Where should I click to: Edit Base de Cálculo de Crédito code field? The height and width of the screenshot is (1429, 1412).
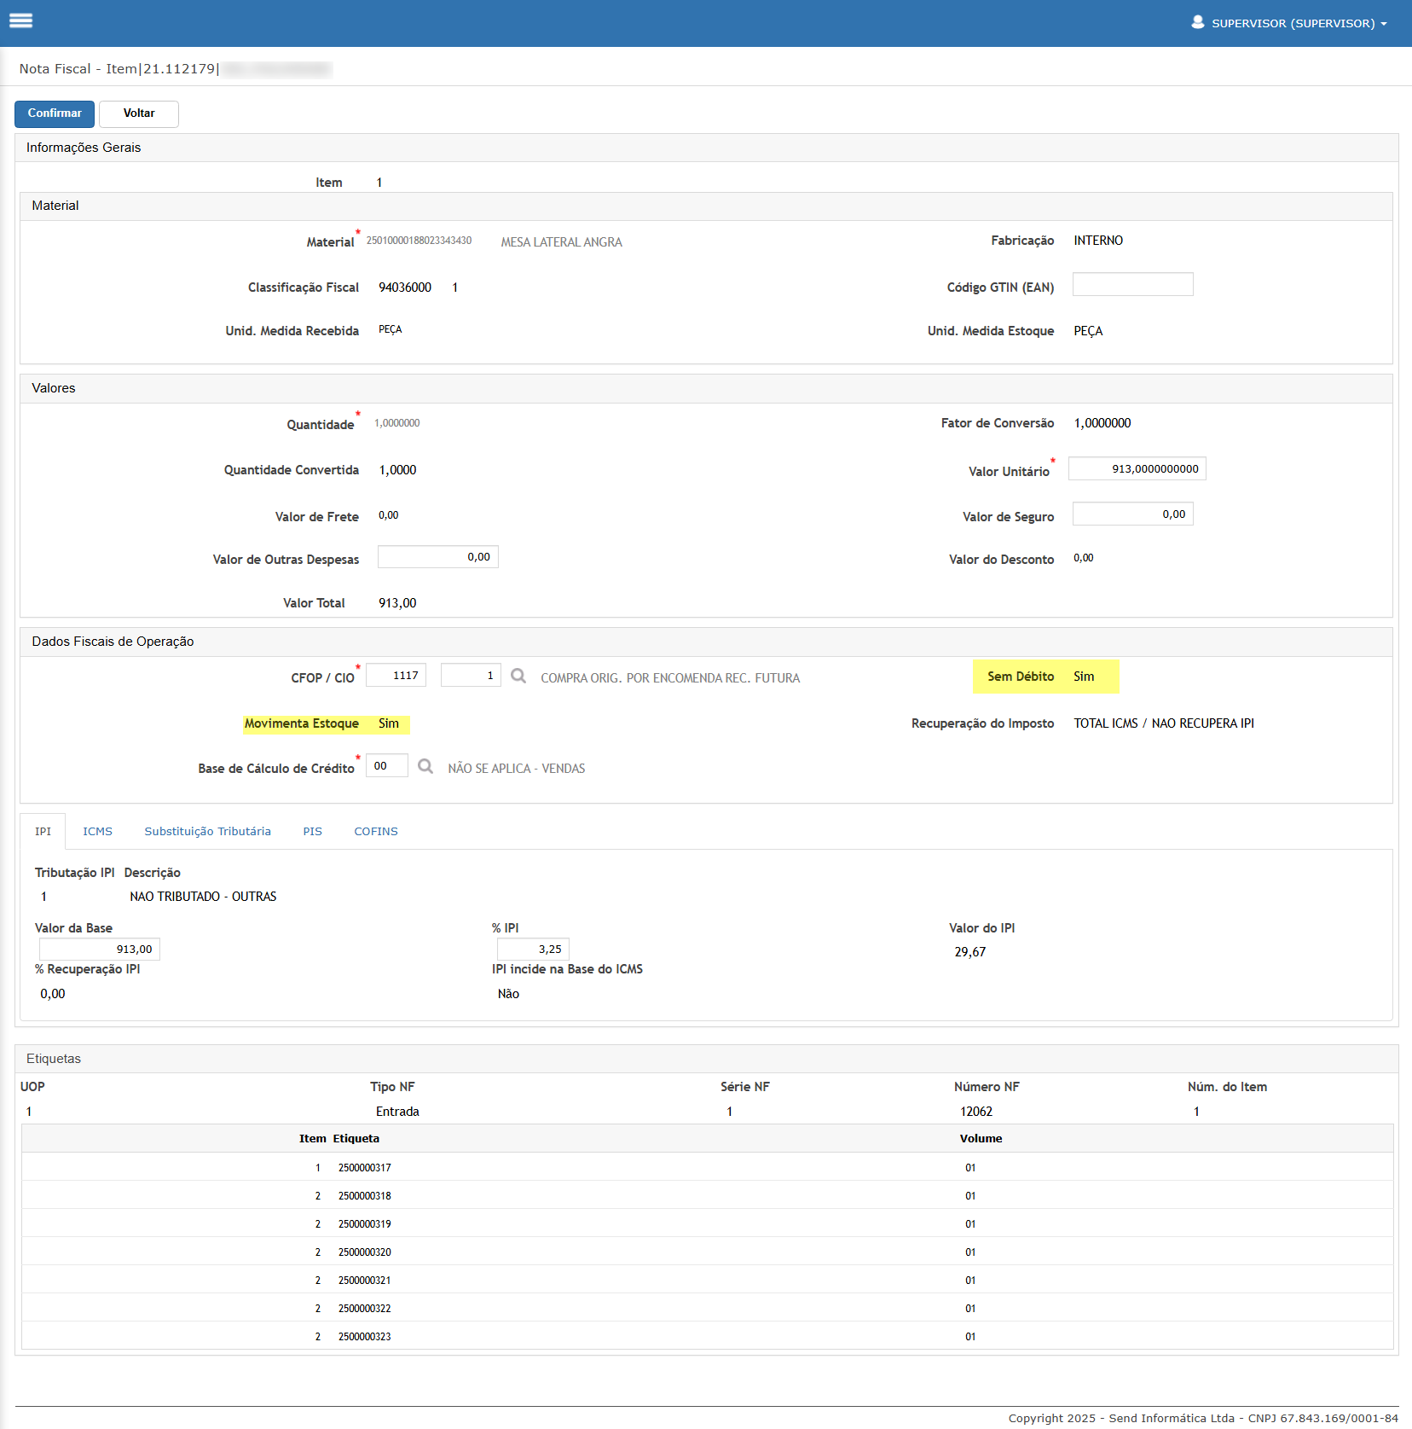[387, 765]
